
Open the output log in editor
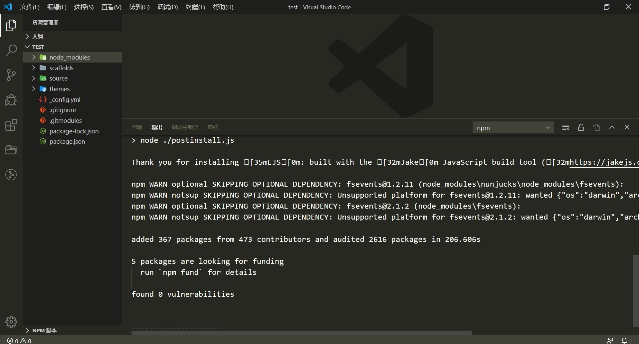click(596, 127)
